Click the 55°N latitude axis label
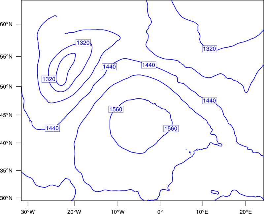Viewport: 264px width, 214px height. pyautogui.click(x=6, y=57)
